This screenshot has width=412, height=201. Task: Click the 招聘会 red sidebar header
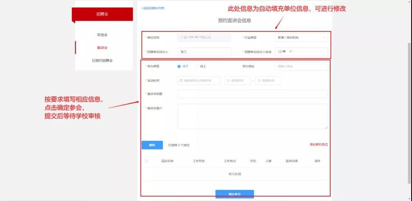[102, 14]
